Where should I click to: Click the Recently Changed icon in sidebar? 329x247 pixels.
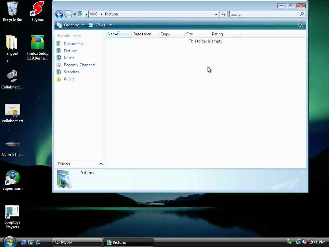tap(59, 65)
